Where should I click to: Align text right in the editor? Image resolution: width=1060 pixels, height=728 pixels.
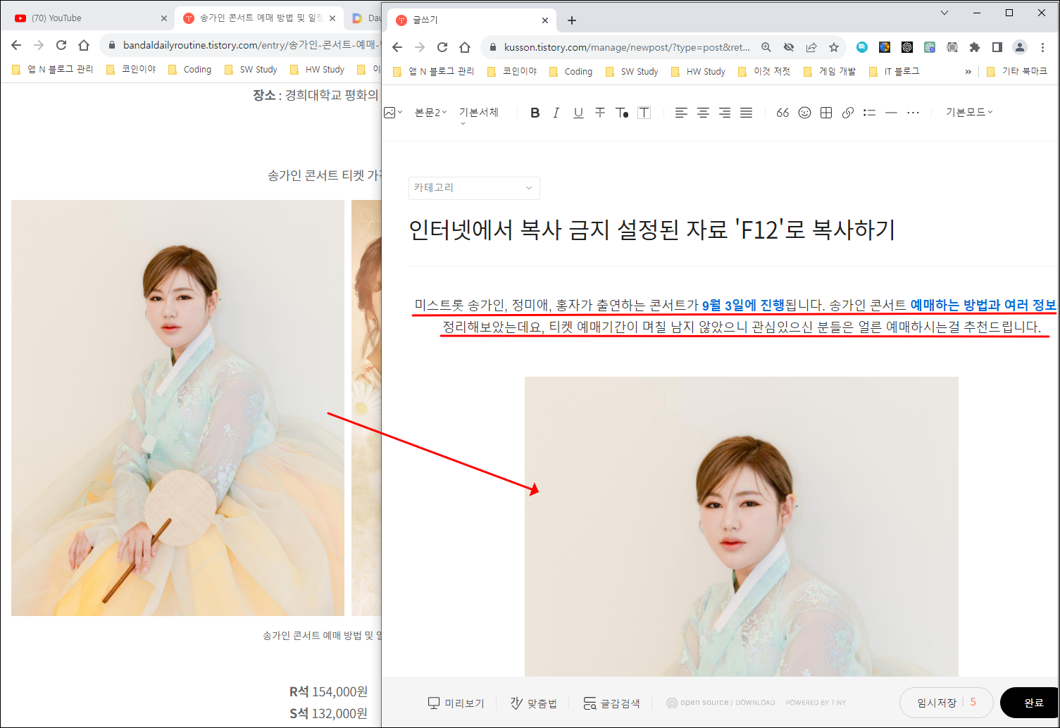[x=725, y=113]
